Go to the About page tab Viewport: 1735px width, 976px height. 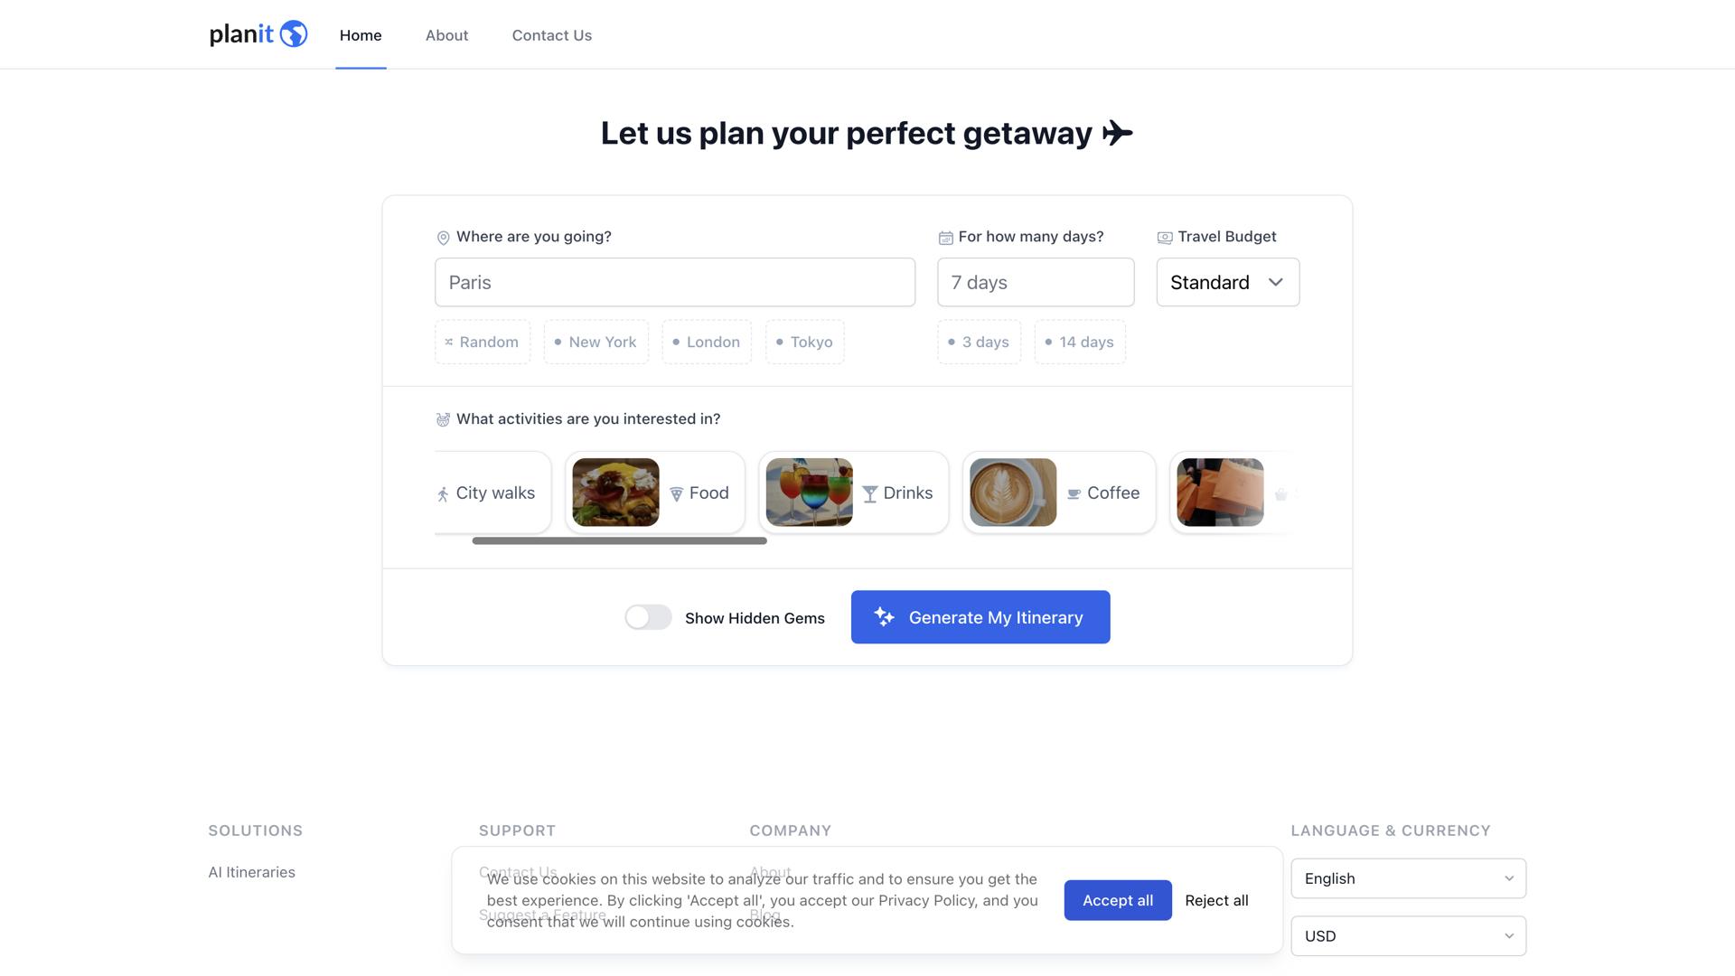pos(446,35)
